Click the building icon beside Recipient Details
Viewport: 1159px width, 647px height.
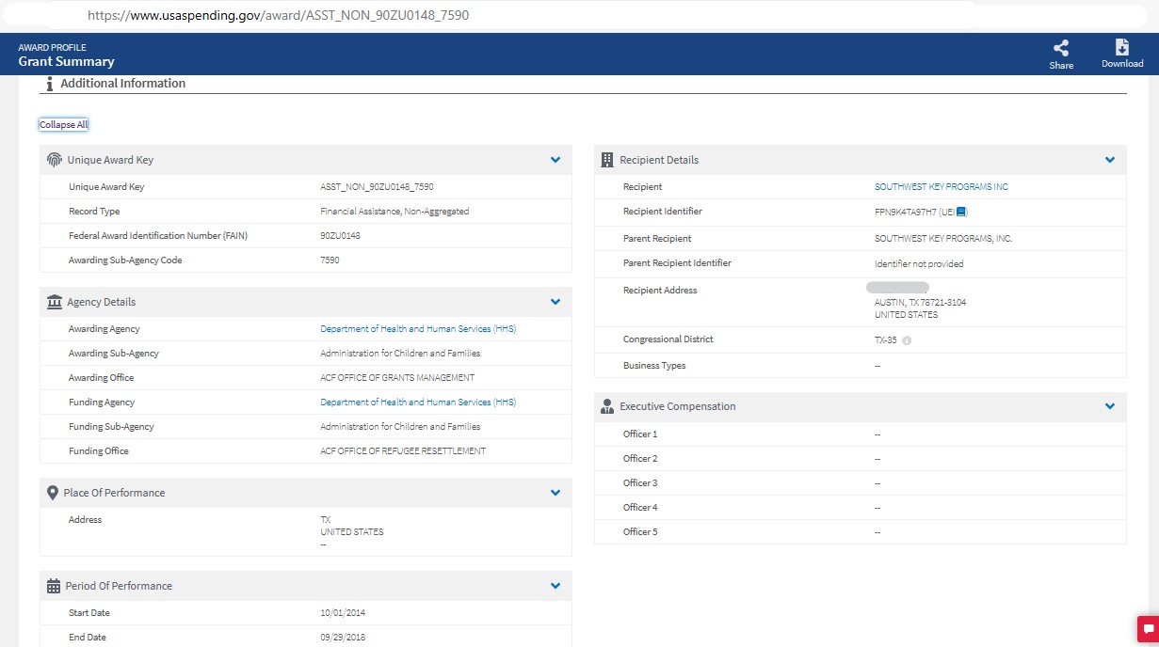[x=607, y=160]
